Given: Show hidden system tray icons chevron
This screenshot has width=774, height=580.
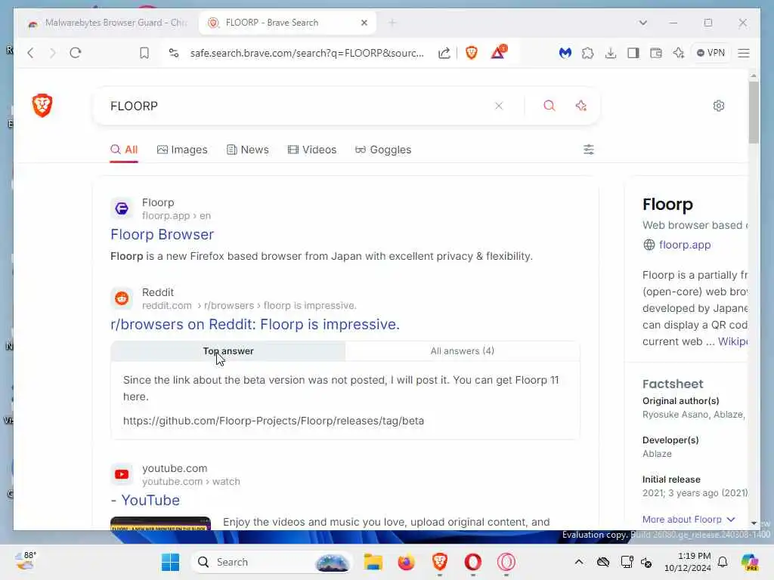Looking at the screenshot, I should pyautogui.click(x=579, y=562).
